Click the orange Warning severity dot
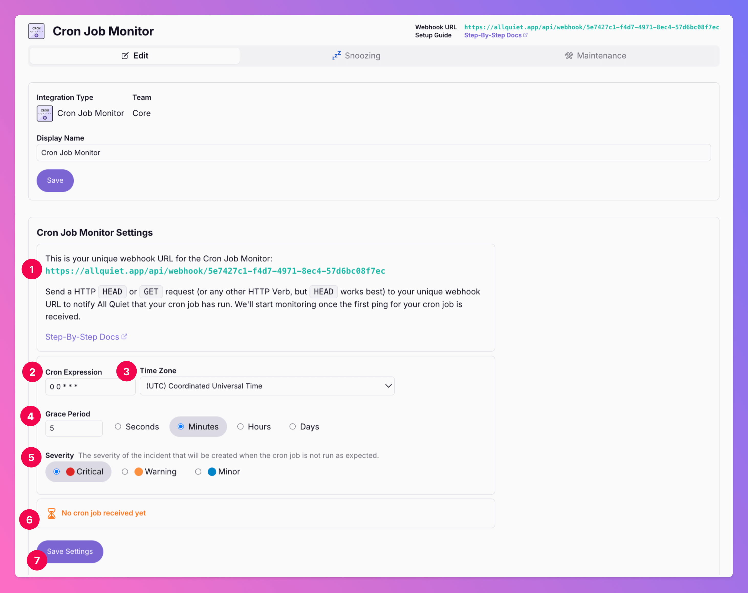748x593 pixels. point(138,472)
